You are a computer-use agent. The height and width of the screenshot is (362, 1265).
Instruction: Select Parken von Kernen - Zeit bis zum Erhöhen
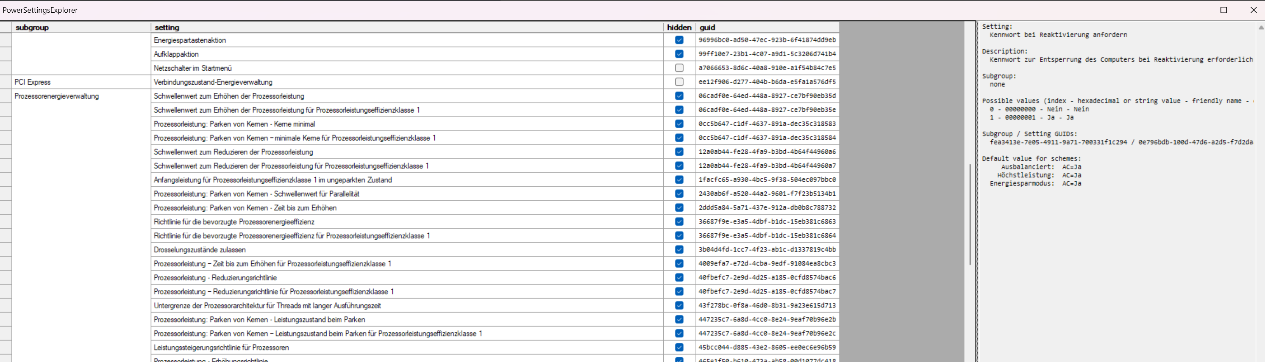(x=407, y=208)
